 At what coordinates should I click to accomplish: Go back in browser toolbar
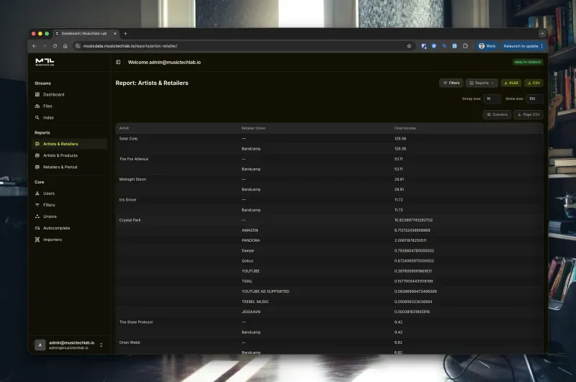pos(34,46)
